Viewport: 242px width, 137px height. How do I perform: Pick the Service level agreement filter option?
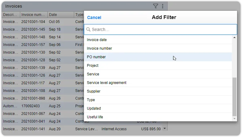click(158, 83)
